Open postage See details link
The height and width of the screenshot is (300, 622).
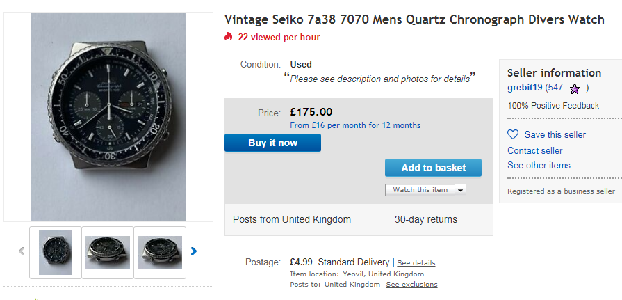pos(416,263)
